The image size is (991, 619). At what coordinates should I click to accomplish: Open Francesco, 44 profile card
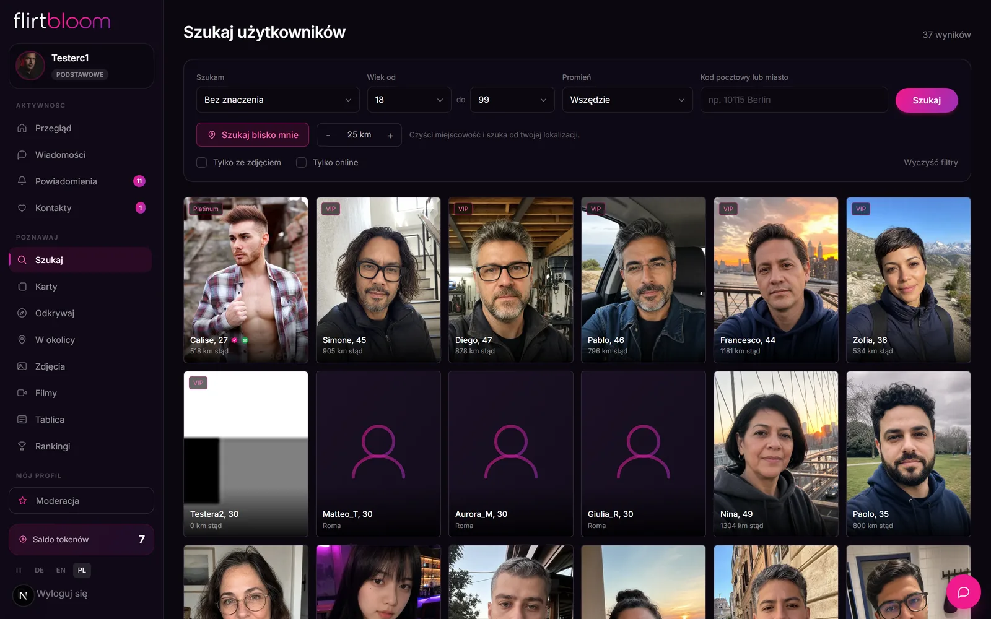tap(776, 280)
